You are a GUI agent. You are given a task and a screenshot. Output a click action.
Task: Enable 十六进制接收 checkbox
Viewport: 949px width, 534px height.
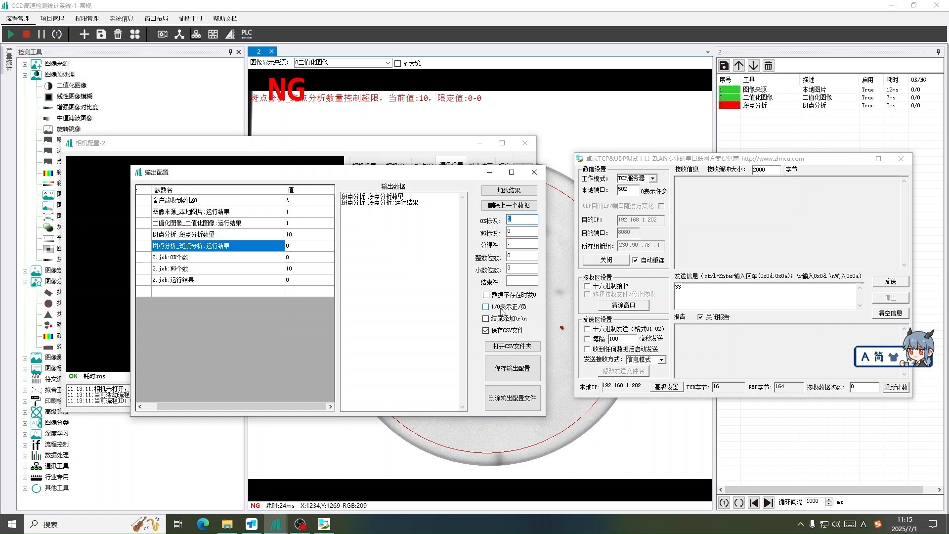coord(587,286)
